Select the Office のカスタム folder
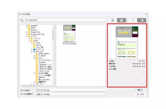This screenshot has height=109, width=166. pyautogui.click(x=45, y=60)
